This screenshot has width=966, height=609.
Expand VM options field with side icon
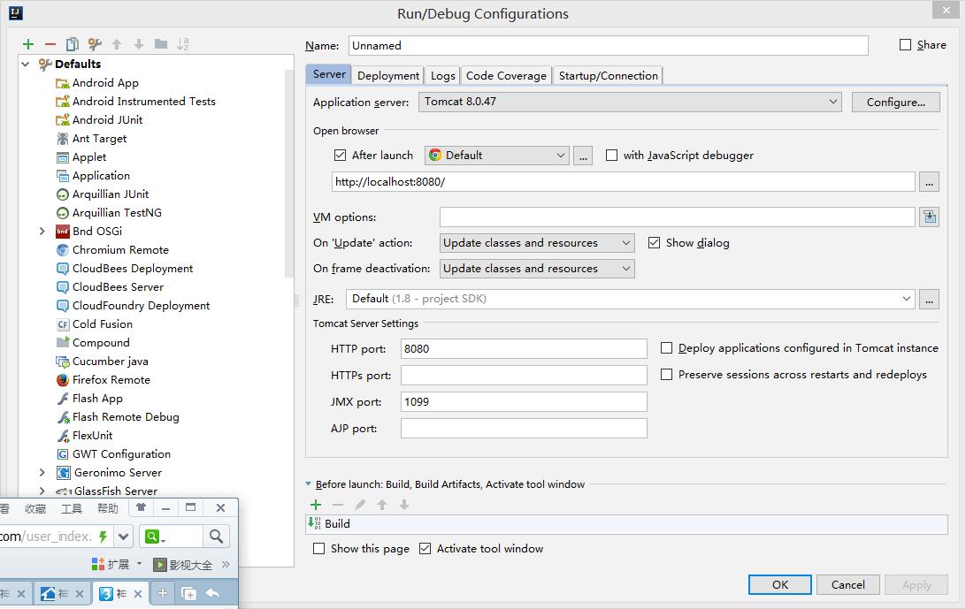(x=930, y=217)
